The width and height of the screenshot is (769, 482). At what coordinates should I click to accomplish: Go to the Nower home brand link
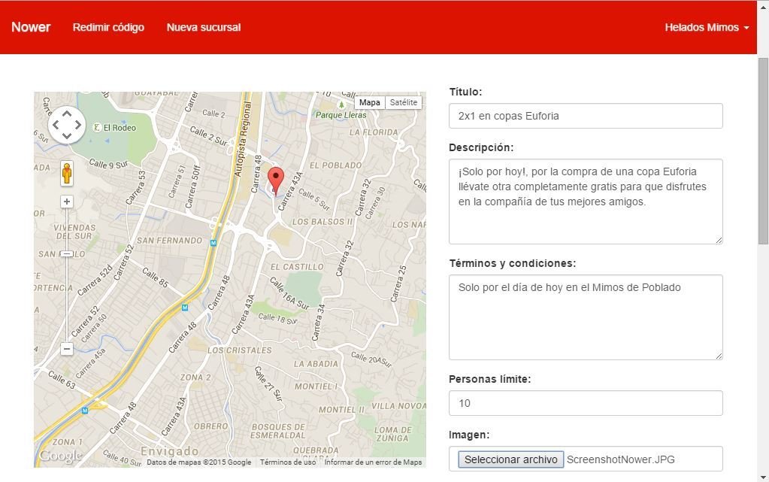[31, 27]
